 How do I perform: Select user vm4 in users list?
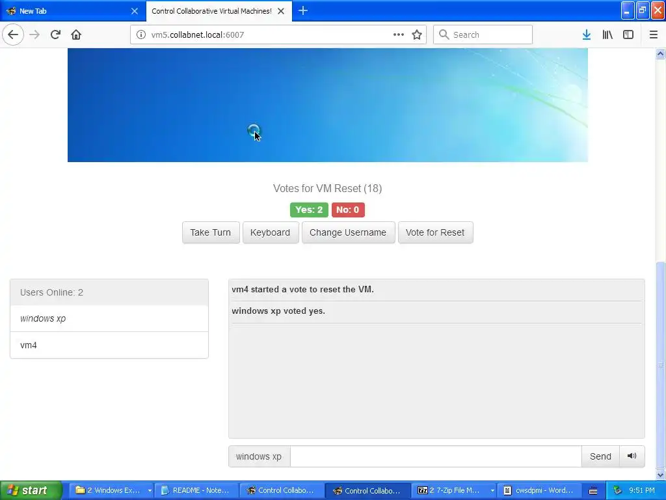109,345
